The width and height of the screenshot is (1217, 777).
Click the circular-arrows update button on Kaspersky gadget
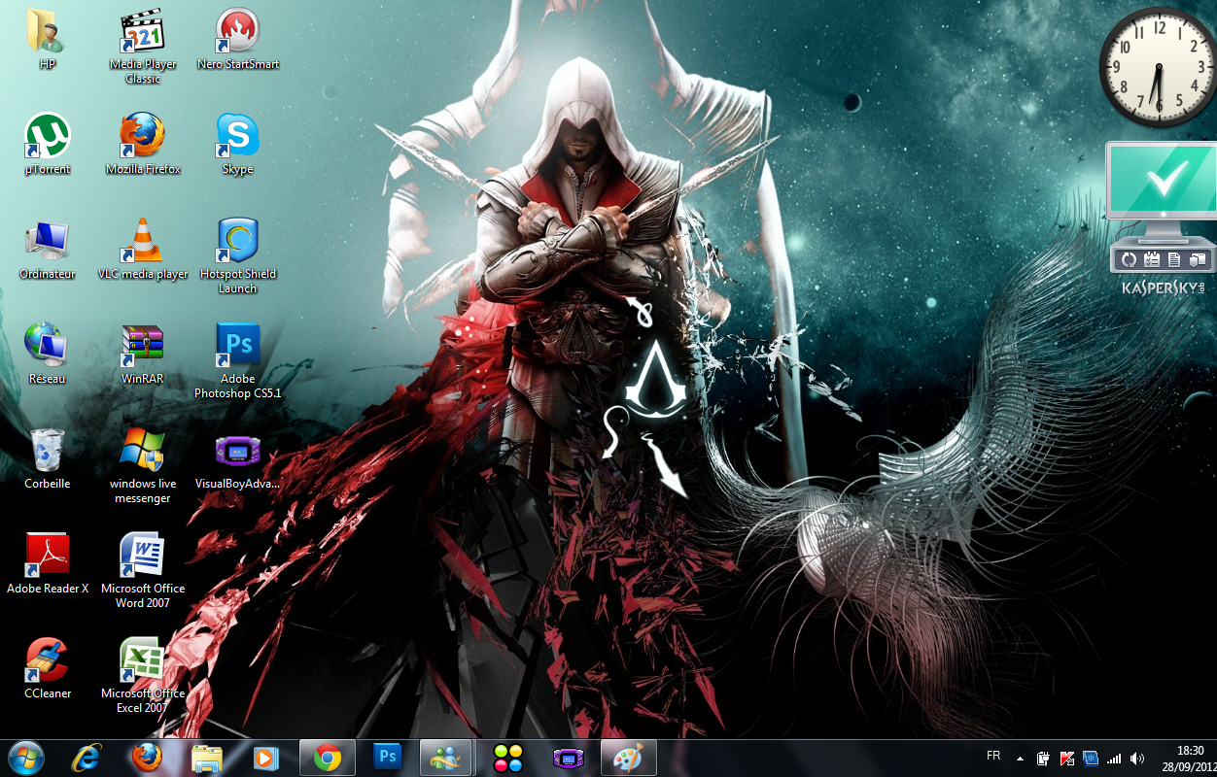pyautogui.click(x=1129, y=259)
